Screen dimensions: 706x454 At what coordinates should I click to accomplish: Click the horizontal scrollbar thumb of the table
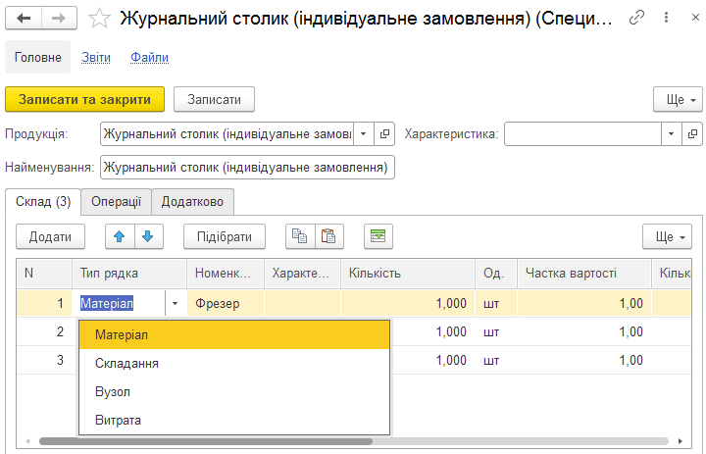(206, 441)
